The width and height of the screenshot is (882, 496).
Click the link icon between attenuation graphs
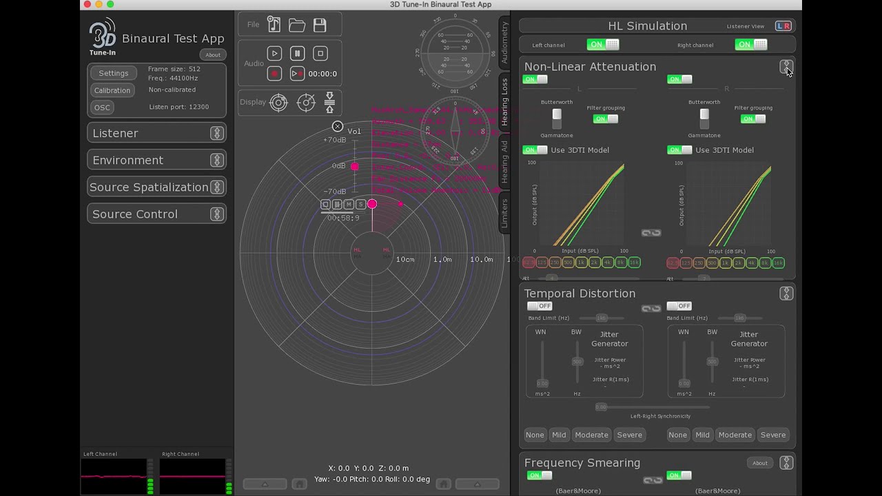click(651, 233)
